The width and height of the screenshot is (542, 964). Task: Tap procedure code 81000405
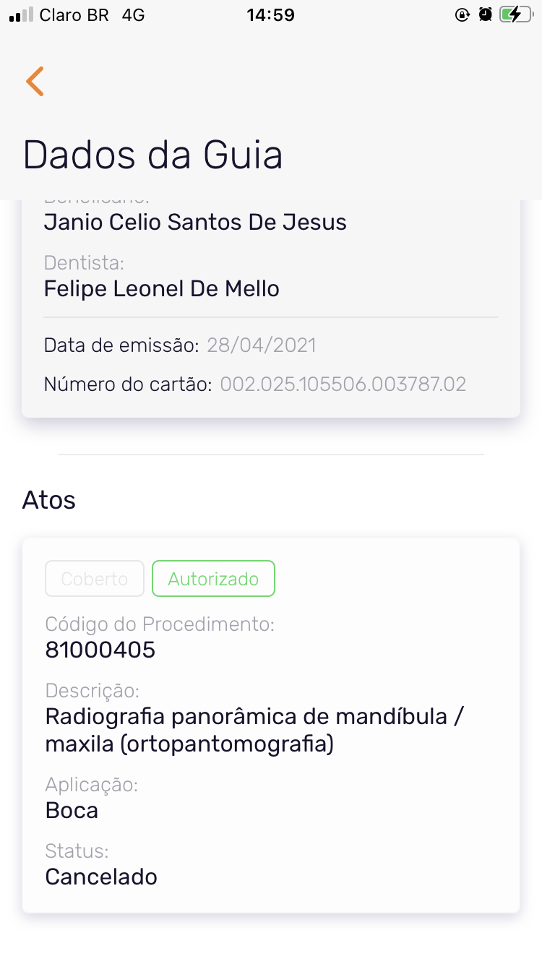tap(100, 650)
